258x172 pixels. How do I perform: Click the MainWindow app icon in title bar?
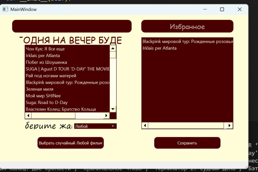(x=5, y=9)
